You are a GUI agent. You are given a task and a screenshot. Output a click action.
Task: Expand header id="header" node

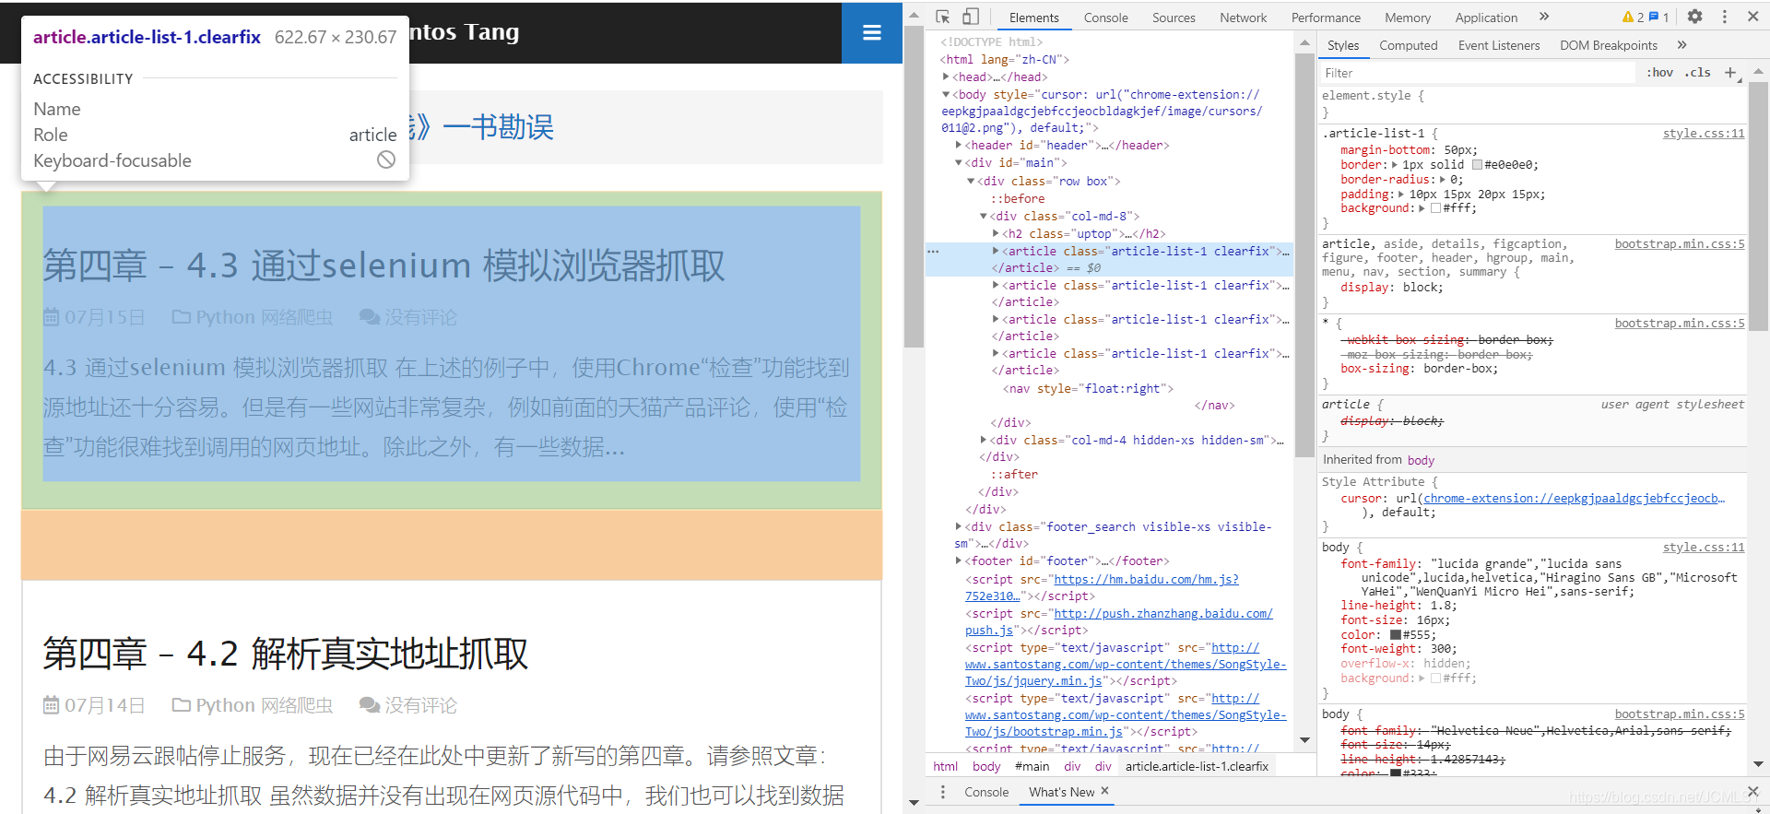click(958, 145)
